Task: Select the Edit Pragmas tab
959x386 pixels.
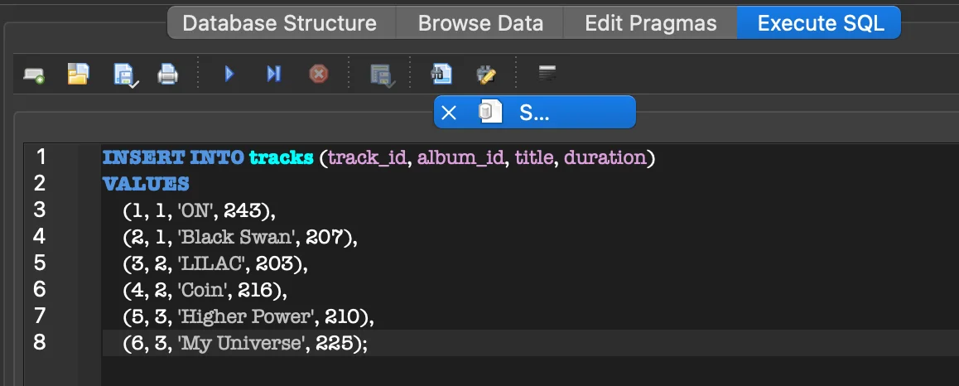Action: [650, 23]
